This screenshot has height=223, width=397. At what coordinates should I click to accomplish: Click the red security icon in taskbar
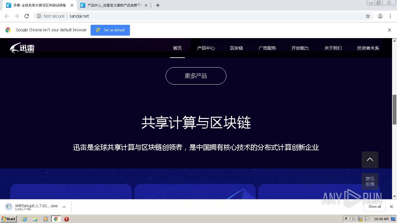(x=66, y=219)
